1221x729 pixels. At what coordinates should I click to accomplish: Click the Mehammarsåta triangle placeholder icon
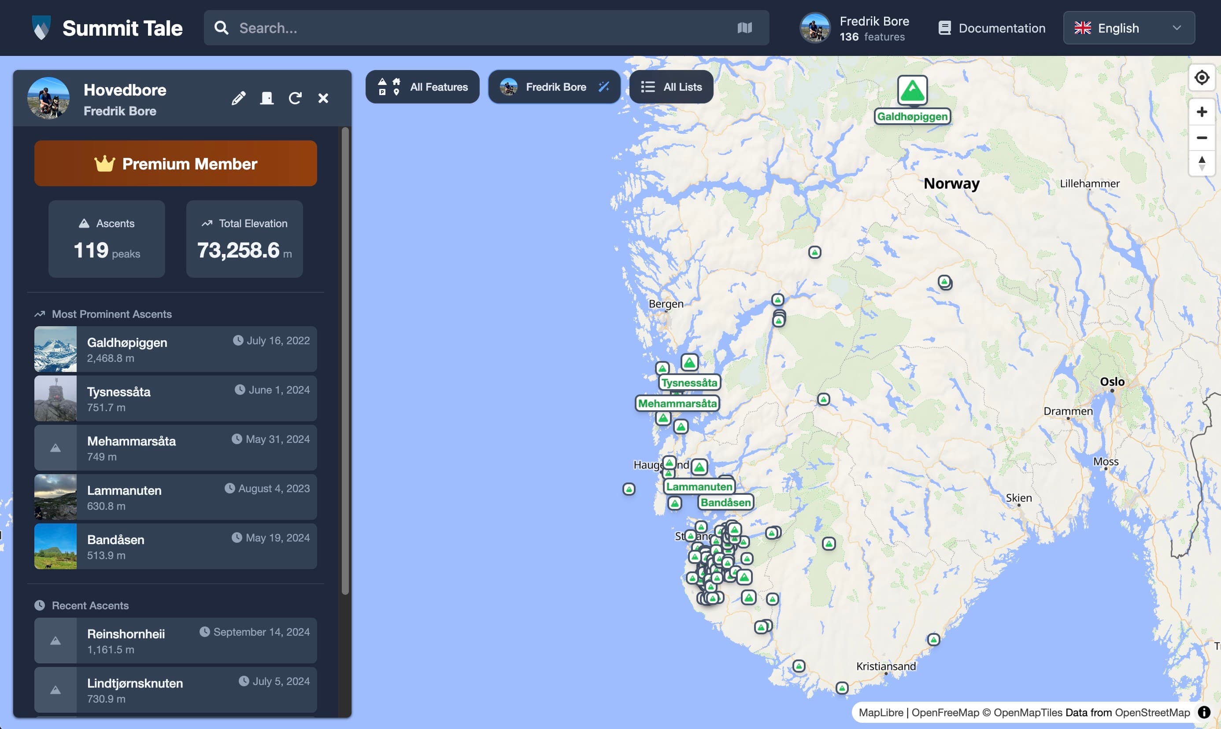[55, 448]
